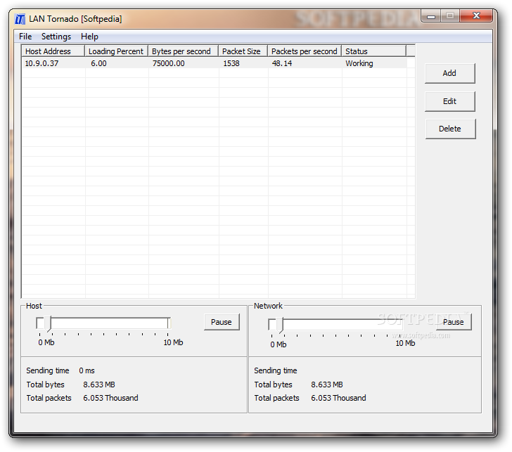Click the 48.14 packets per second cell
This screenshot has height=452, width=512.
[282, 63]
